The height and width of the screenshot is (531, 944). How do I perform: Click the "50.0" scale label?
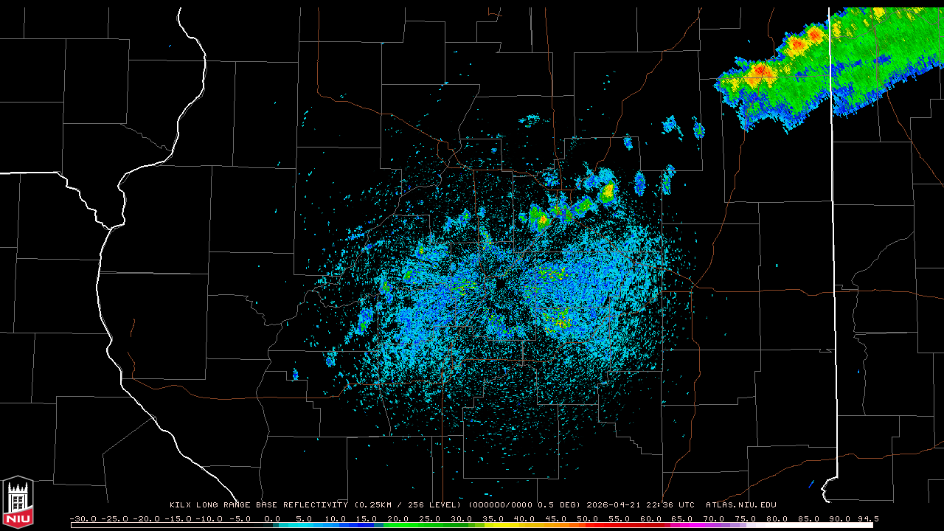click(586, 518)
